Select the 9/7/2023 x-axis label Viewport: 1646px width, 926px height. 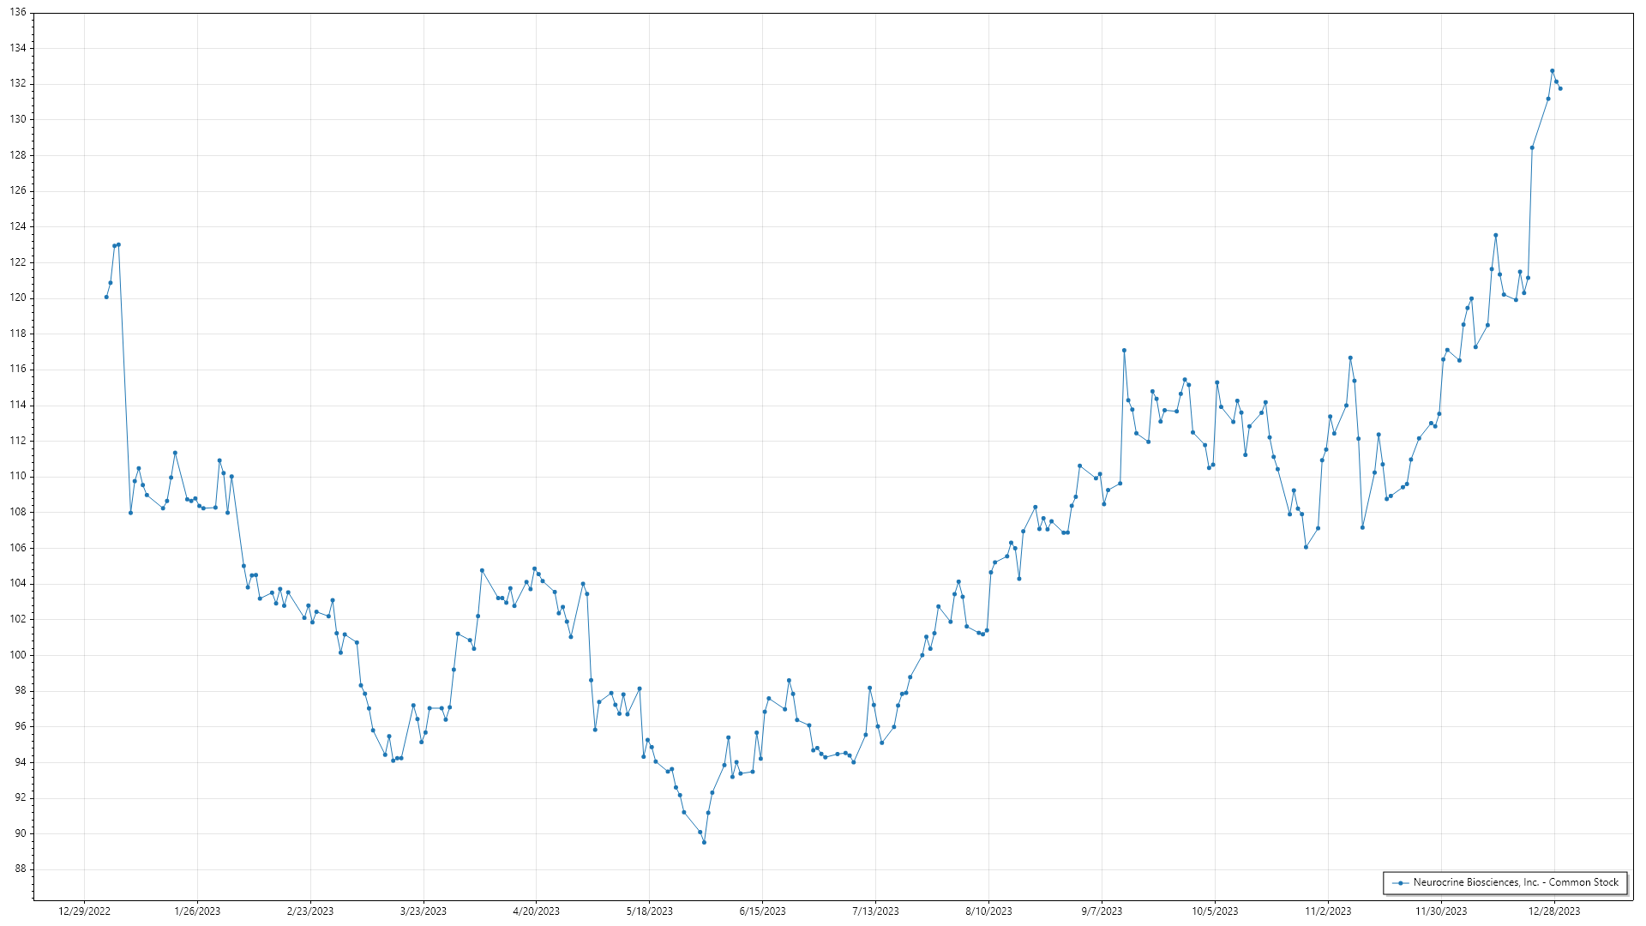(x=1102, y=911)
